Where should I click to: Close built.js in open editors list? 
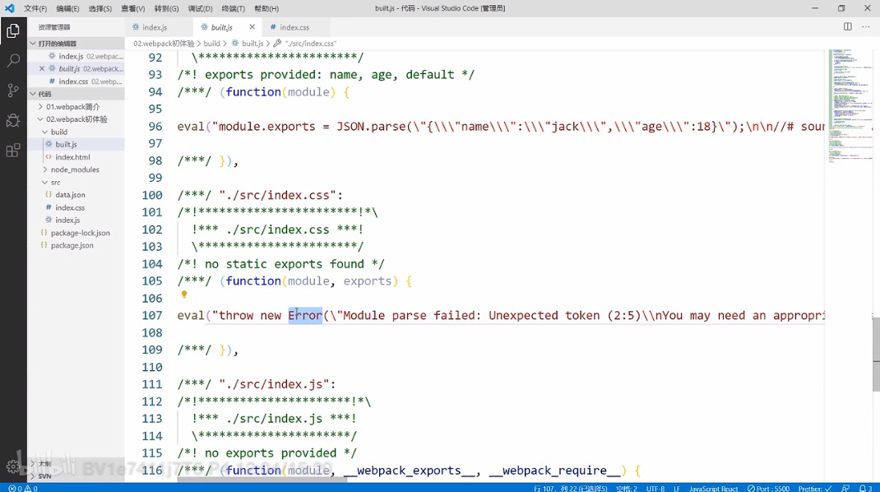pos(41,68)
